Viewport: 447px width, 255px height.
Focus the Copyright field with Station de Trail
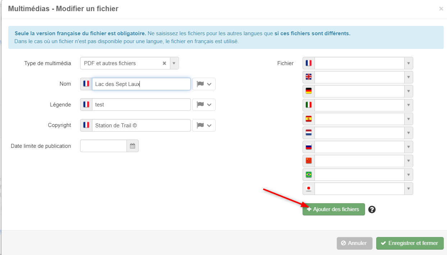(141, 126)
